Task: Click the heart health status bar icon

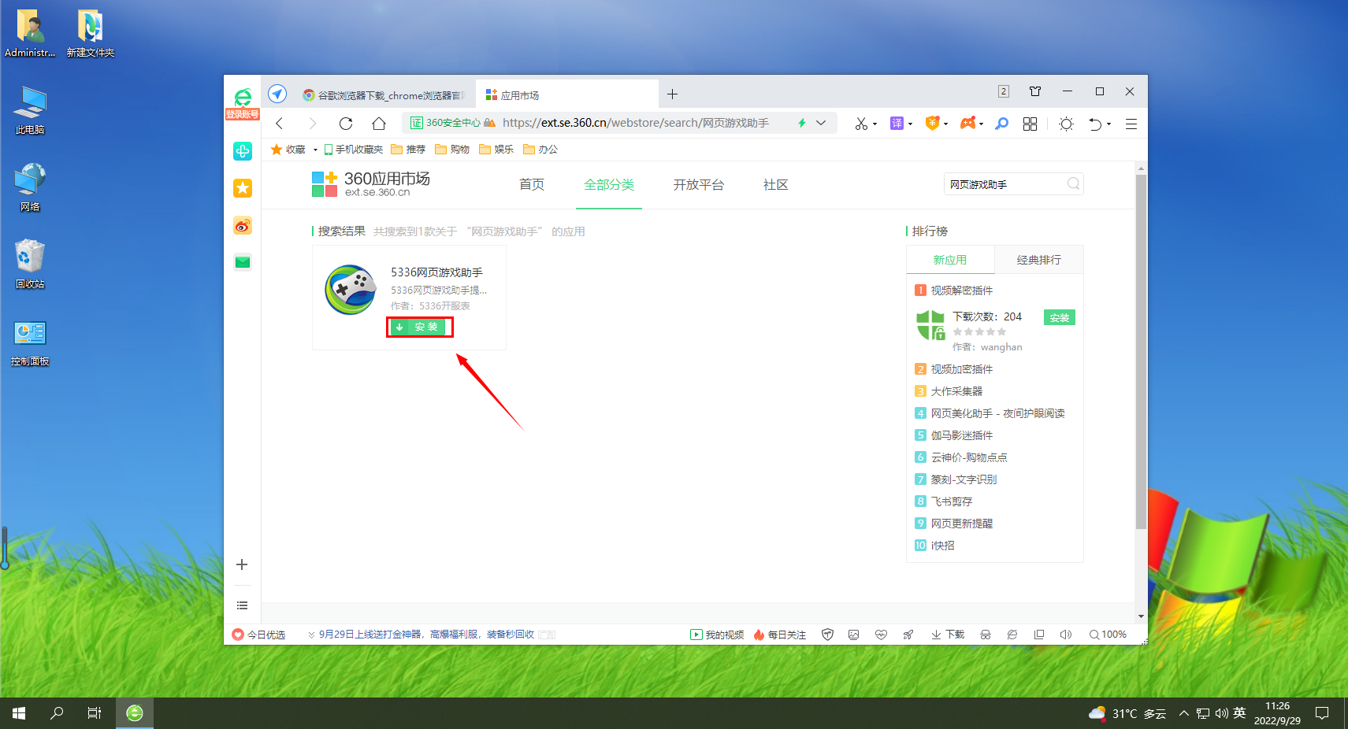Action: pyautogui.click(x=881, y=635)
